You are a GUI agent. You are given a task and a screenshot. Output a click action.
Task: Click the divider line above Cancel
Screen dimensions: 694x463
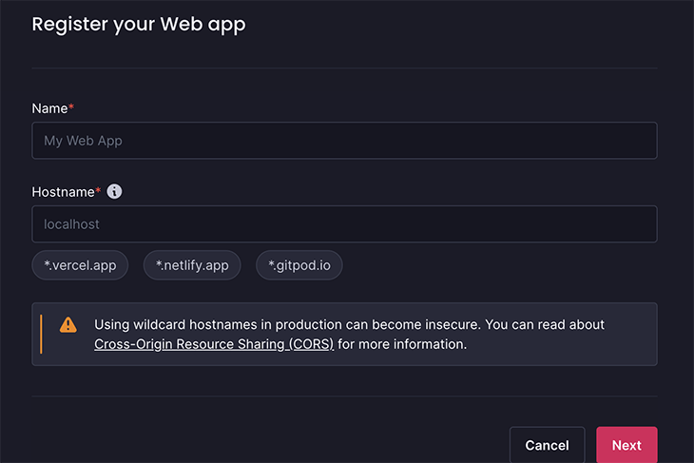click(344, 395)
